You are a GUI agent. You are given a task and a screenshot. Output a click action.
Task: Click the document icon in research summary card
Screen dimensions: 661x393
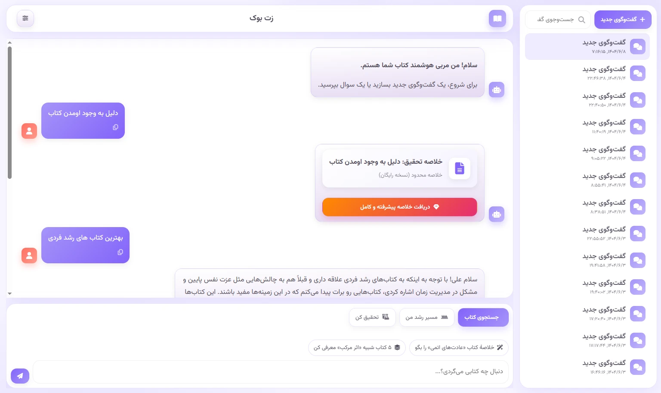click(x=459, y=168)
